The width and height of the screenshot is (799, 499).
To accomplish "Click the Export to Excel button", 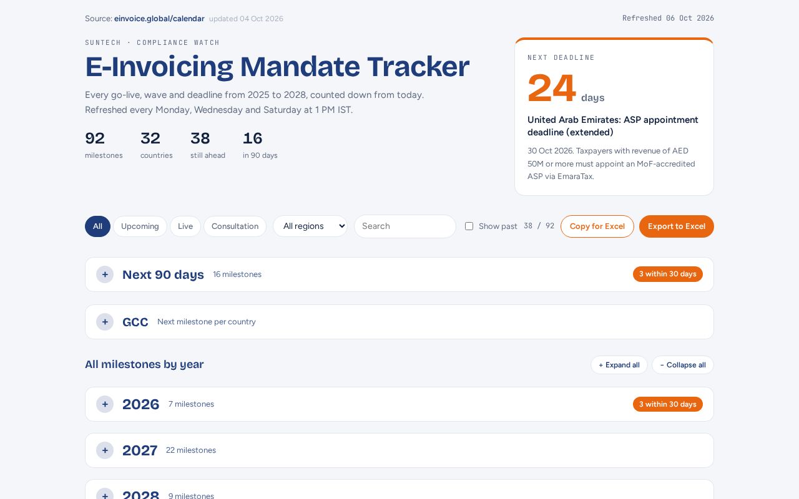I will (677, 226).
